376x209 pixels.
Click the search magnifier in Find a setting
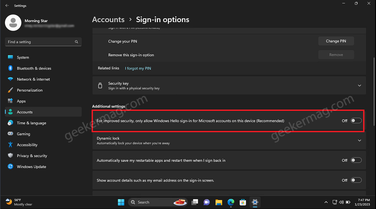coord(76,42)
